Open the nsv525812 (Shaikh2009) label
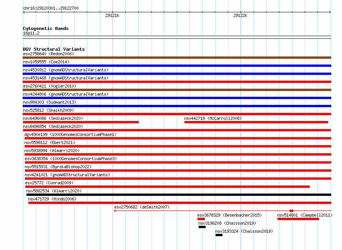342x250 pixels. click(x=48, y=110)
